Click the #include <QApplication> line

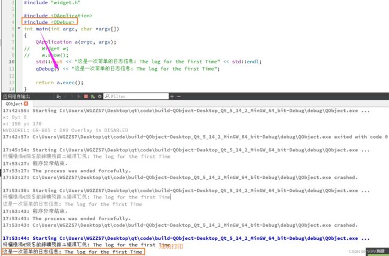(58, 16)
